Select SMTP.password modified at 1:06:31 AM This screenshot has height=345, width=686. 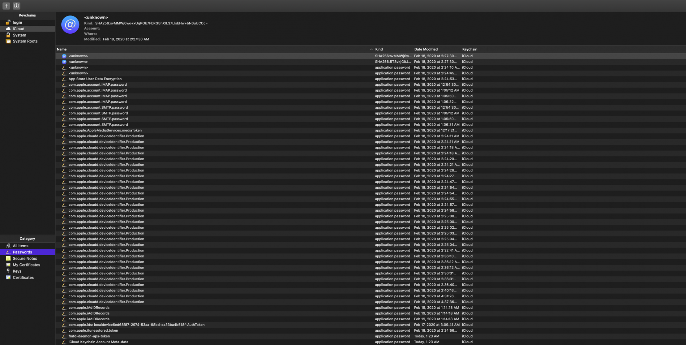(370, 125)
